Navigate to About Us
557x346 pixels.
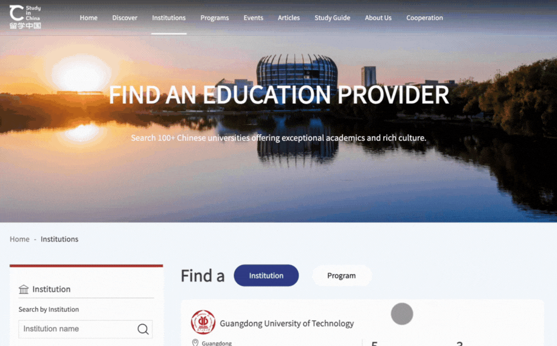click(378, 18)
